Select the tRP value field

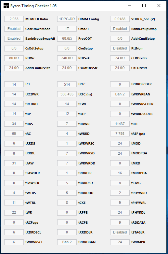coord(14,114)
